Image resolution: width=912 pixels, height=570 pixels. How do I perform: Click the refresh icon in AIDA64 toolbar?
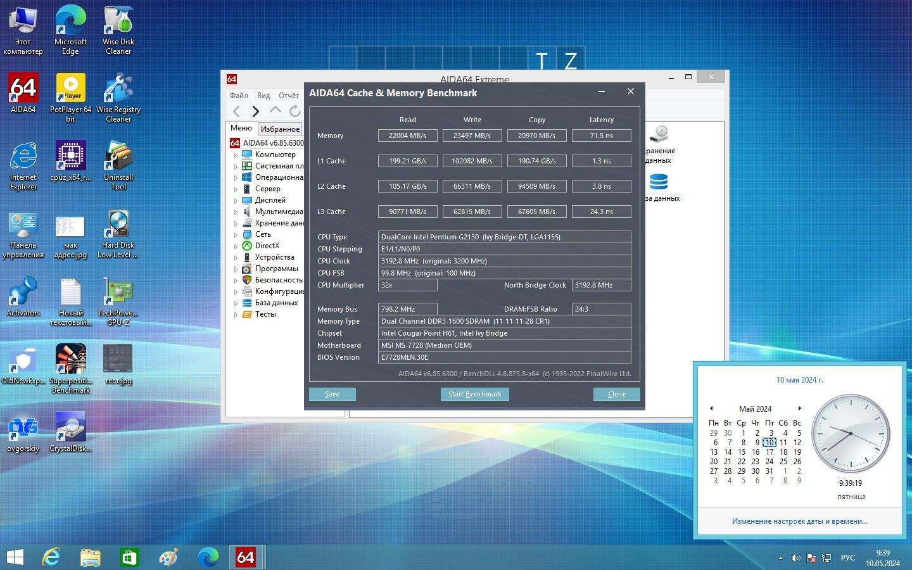(294, 111)
